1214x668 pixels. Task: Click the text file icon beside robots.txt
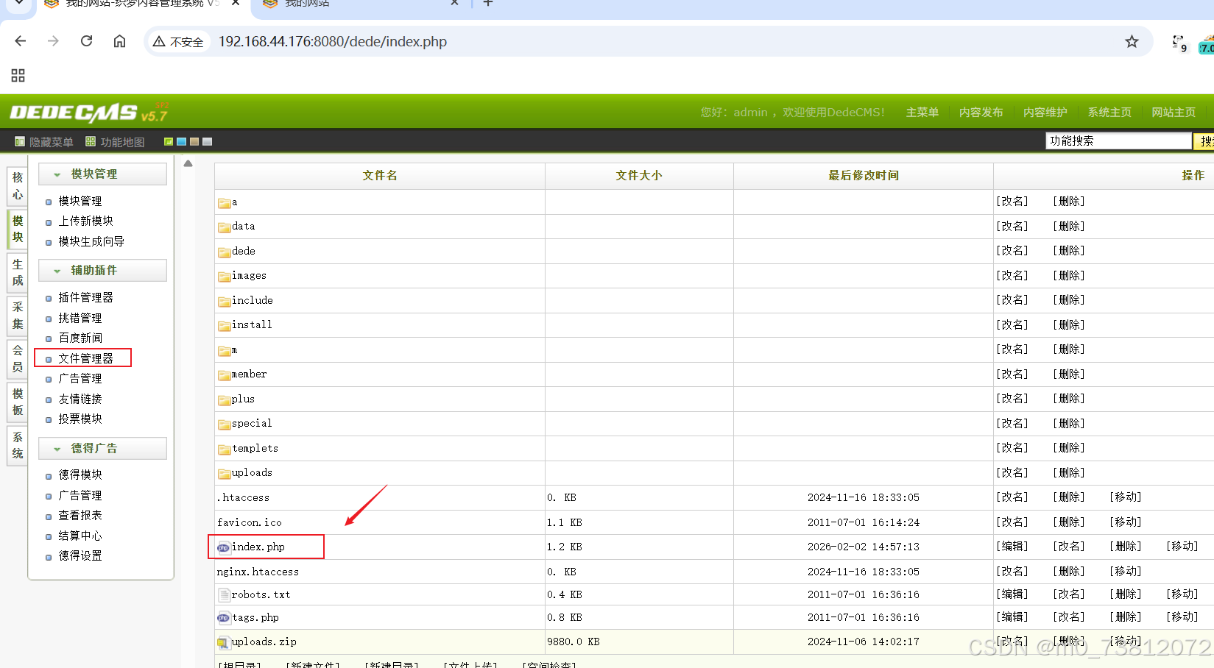224,594
